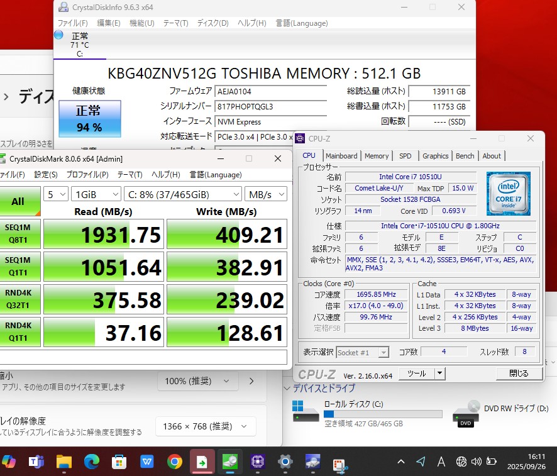Show hidden system tray icons chevron

[x=401, y=462]
